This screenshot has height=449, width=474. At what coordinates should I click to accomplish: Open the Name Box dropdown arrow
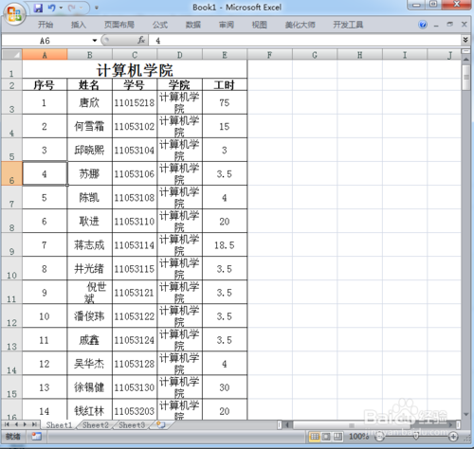pos(95,41)
